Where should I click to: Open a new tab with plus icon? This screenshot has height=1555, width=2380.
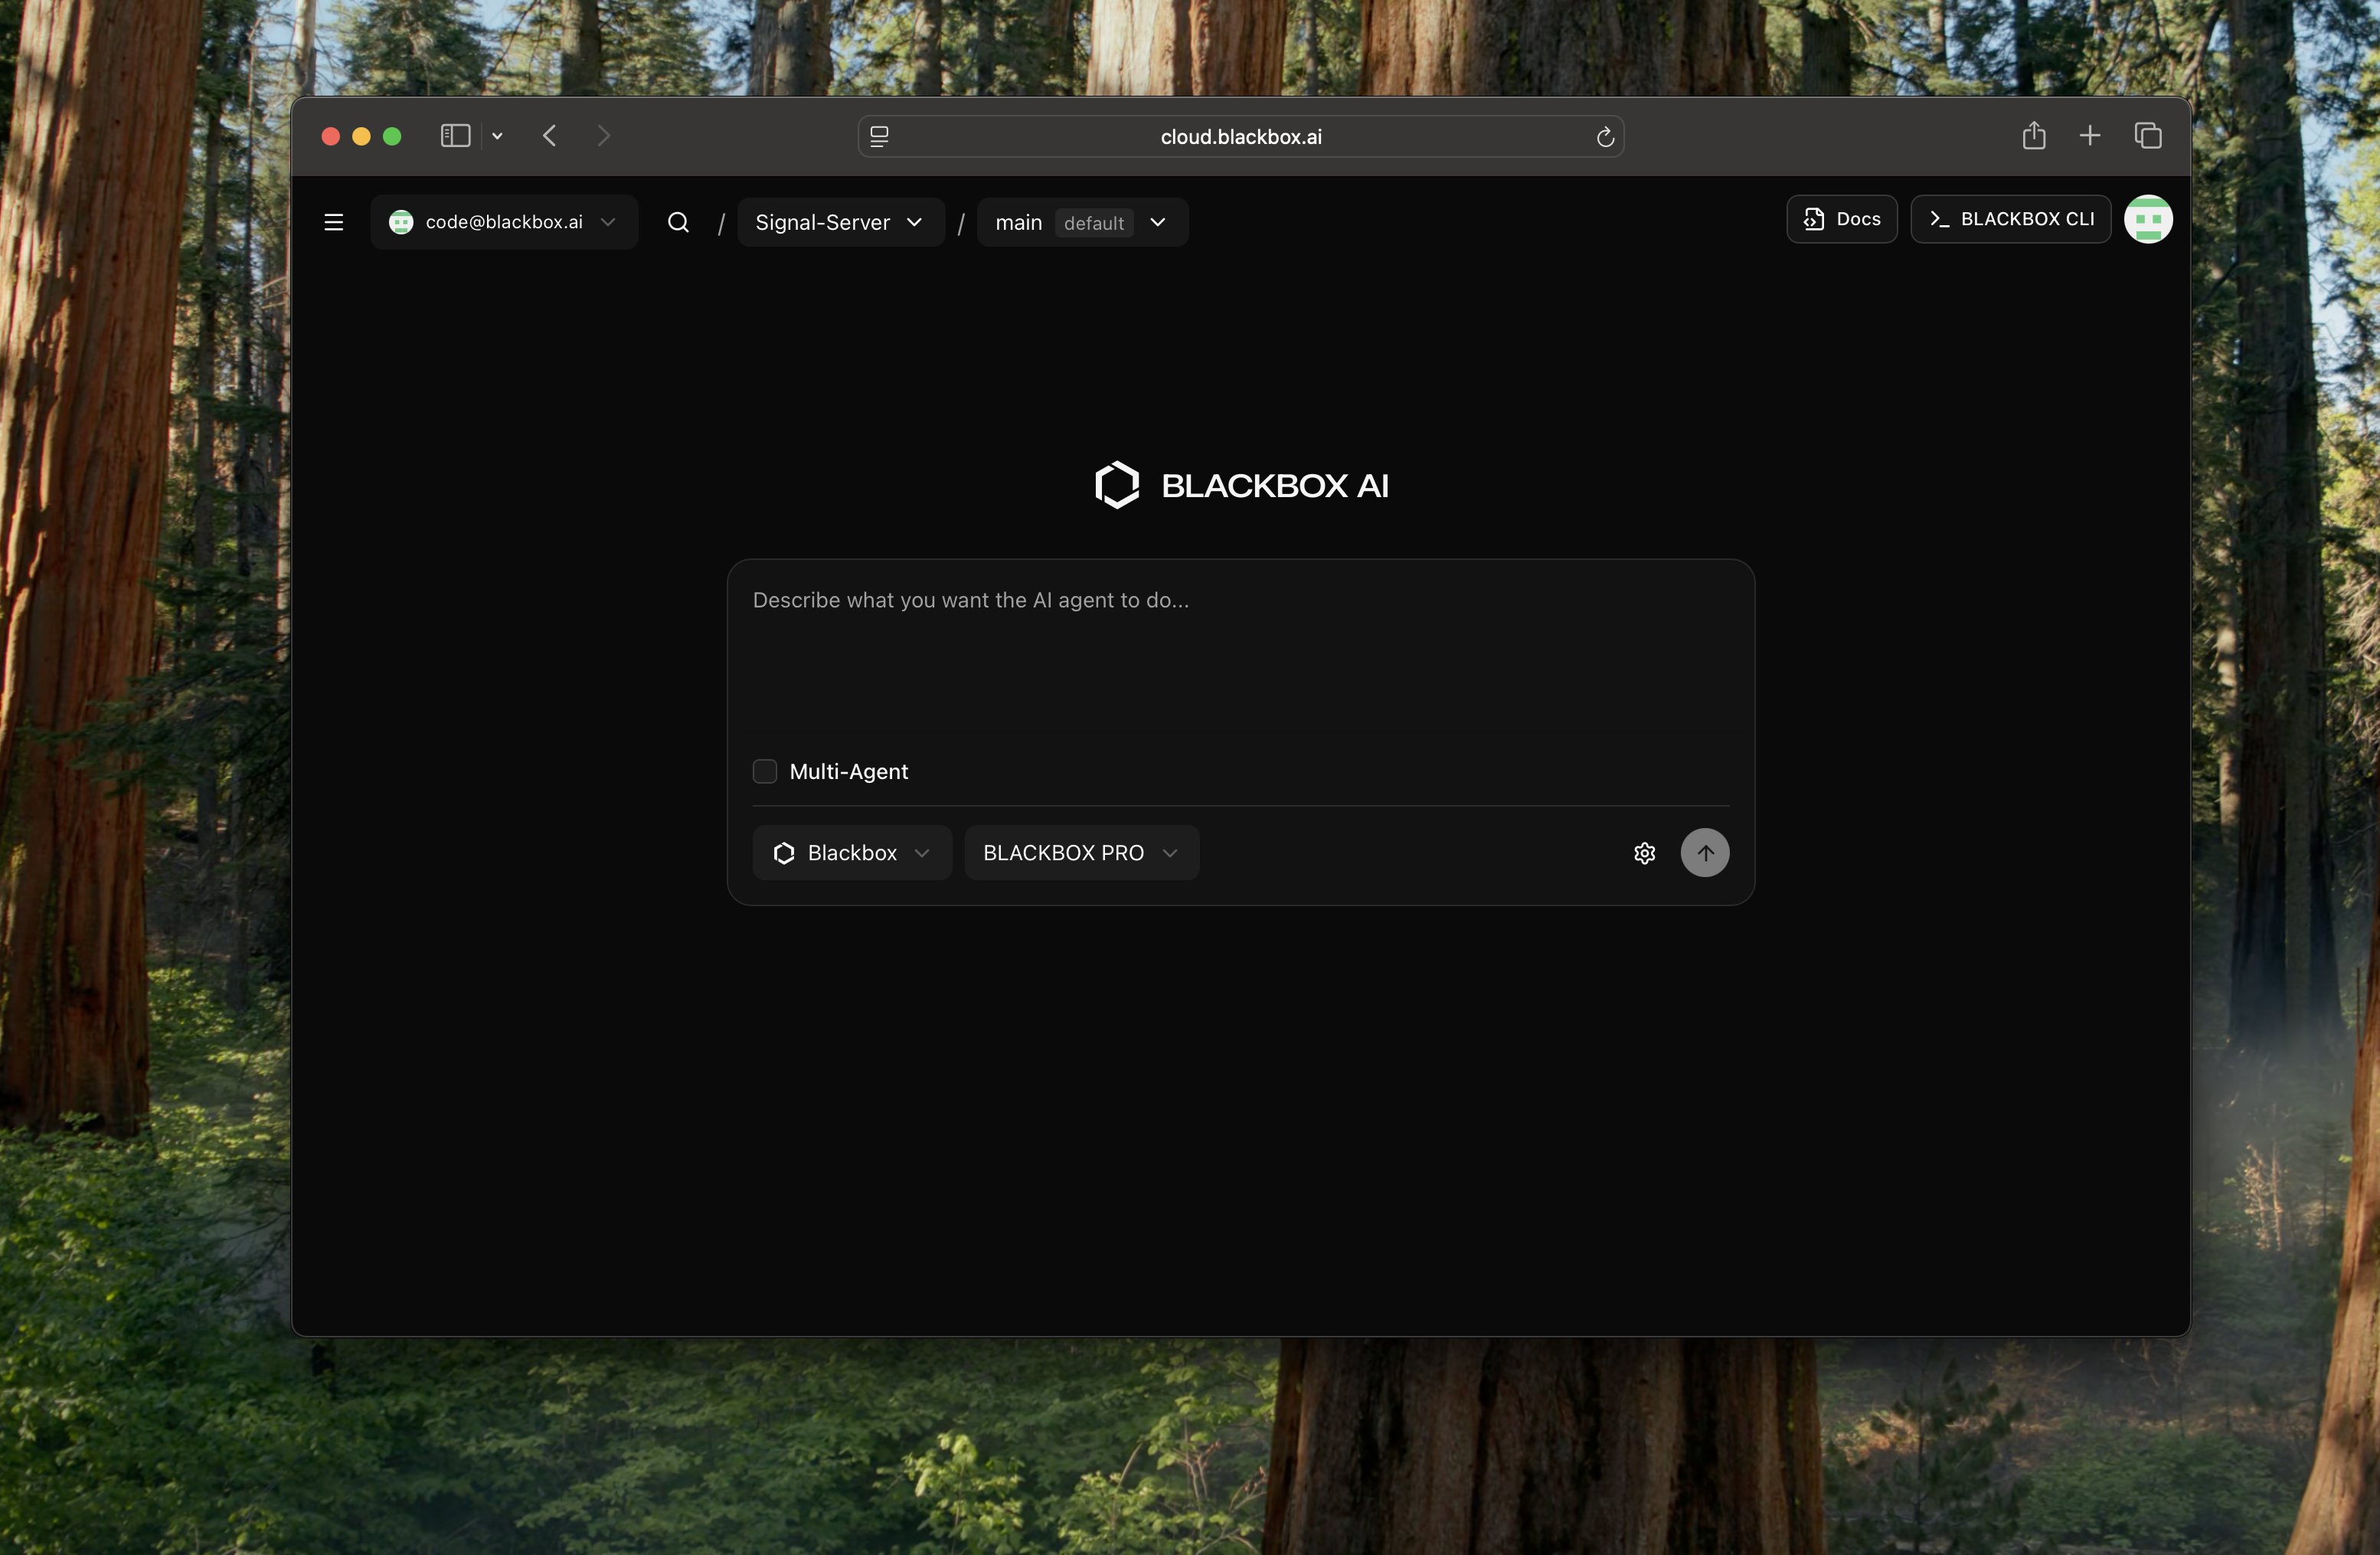click(2089, 136)
